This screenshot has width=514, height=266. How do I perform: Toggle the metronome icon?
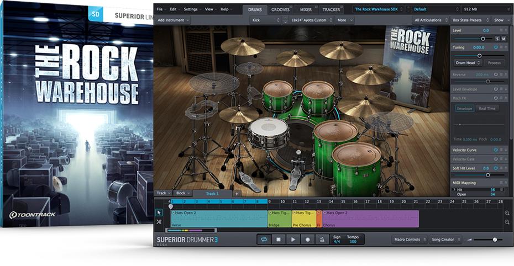tap(322, 240)
